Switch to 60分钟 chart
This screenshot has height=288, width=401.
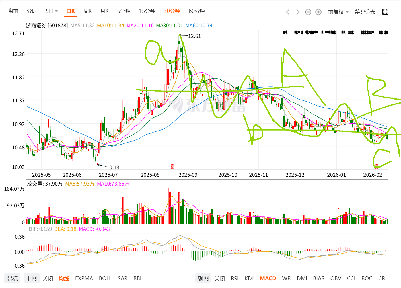click(197, 11)
